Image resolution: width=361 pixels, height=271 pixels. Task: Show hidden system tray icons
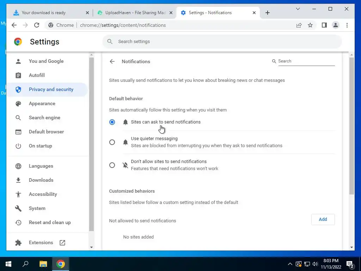pos(290,264)
